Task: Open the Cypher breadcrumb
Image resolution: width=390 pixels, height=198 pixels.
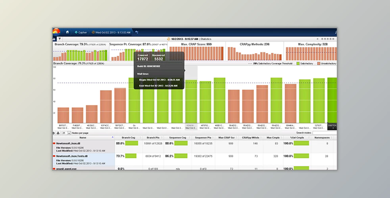Action: 81,32
